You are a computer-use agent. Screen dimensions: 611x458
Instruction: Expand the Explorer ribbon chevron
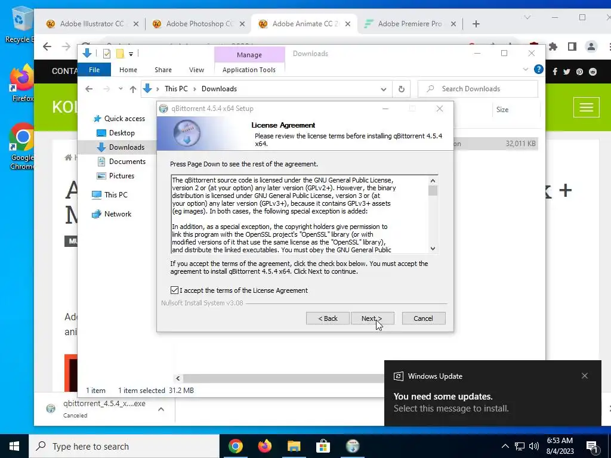point(525,69)
